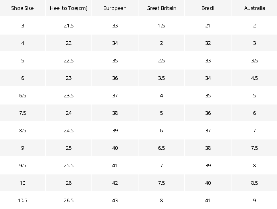This screenshot has height=209, width=277.
Task: Select the Australia column header
Action: (254, 8)
